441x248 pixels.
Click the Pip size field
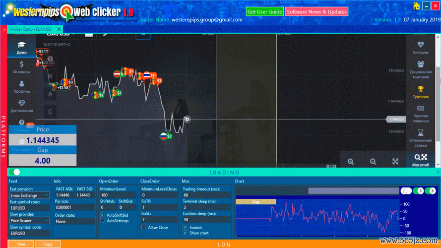(74, 207)
